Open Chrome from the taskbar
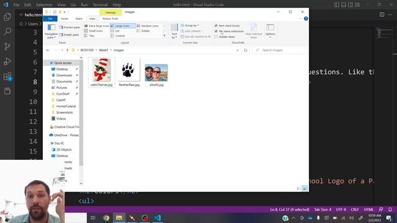Image resolution: width=397 pixels, height=223 pixels. (106, 217)
